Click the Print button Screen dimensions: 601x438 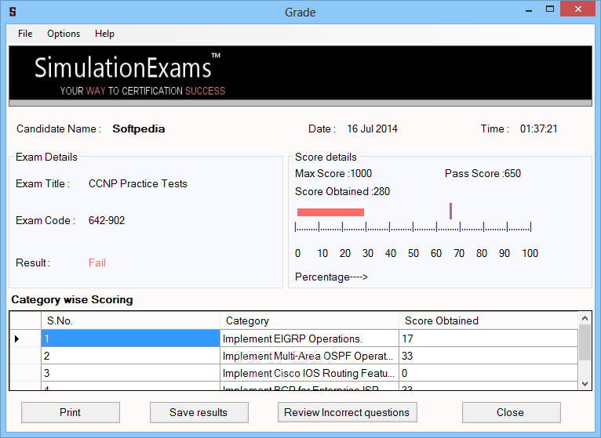coord(71,412)
